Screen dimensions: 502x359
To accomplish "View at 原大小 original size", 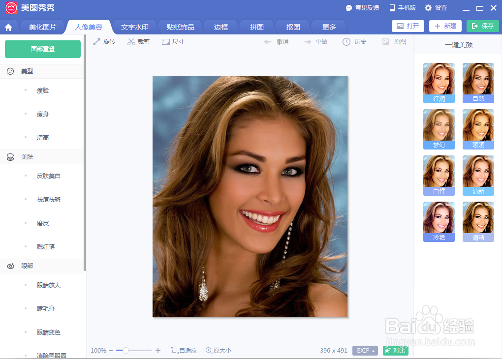I will [x=219, y=351].
